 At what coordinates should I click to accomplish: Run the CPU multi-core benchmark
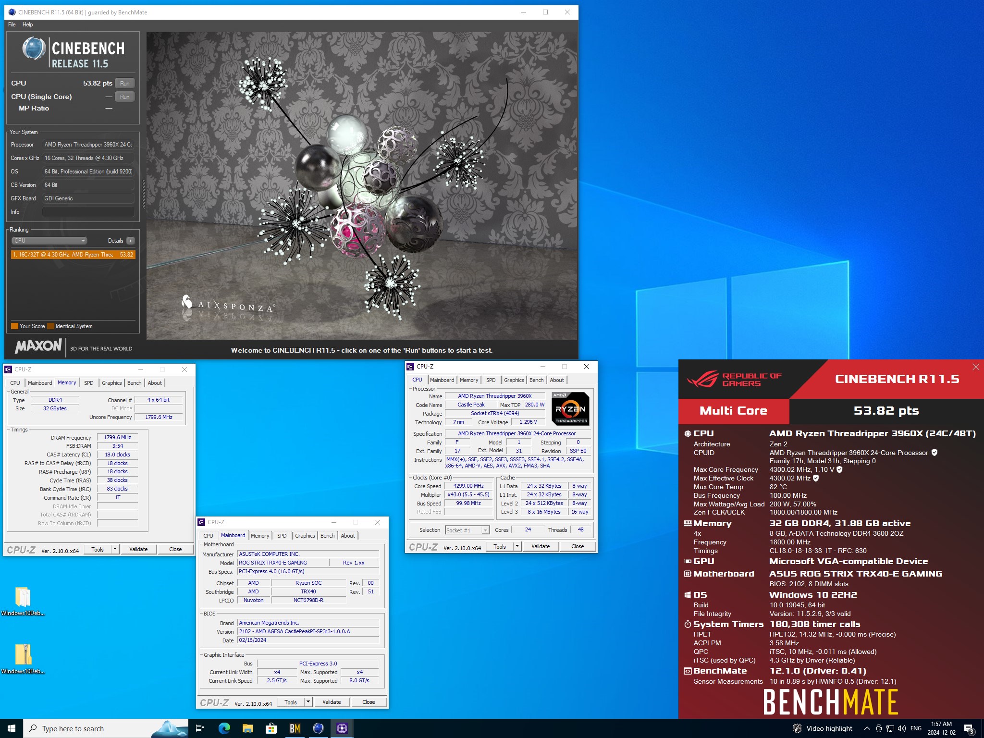pyautogui.click(x=124, y=83)
